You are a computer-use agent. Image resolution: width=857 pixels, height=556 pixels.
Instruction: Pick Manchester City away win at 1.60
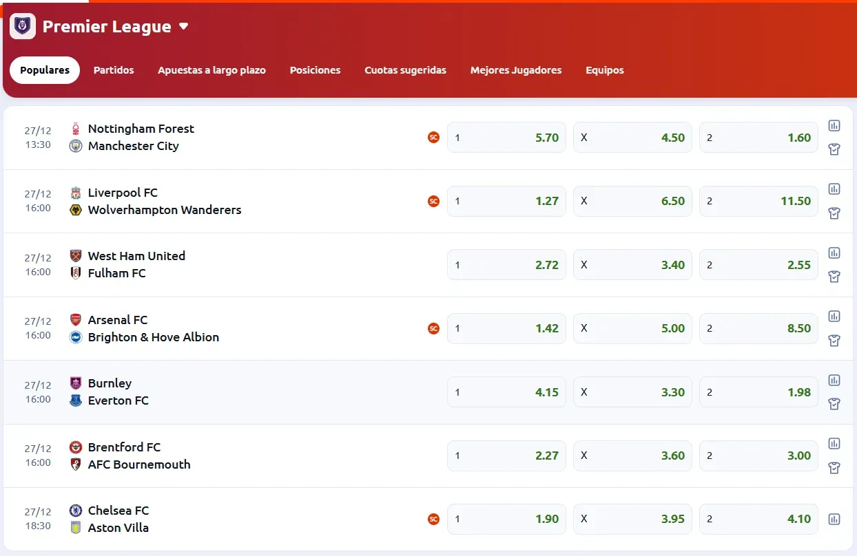click(x=758, y=138)
